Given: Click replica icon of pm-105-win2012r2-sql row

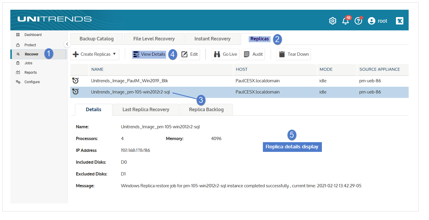Looking at the screenshot, I should [75, 92].
